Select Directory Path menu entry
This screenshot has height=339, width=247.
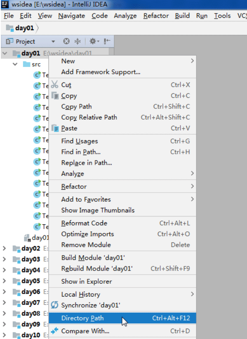pyautogui.click(x=122, y=318)
